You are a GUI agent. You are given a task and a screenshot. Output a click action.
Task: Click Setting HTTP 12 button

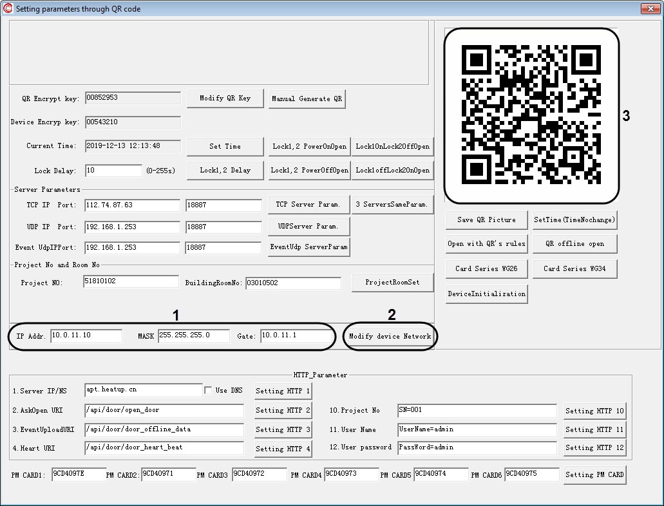pyautogui.click(x=594, y=447)
